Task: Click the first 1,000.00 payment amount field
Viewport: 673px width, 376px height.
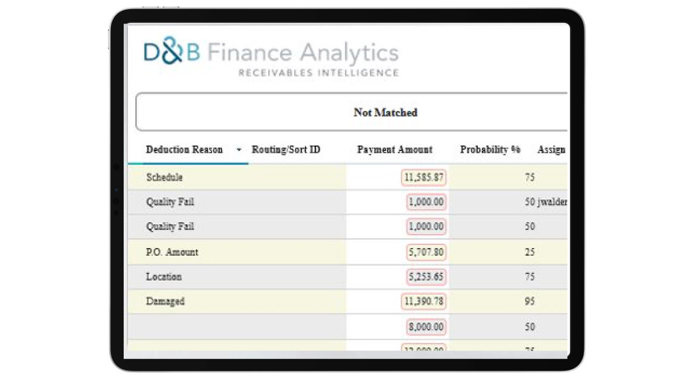Action: 426,203
